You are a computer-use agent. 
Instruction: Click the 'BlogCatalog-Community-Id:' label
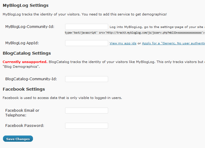[31, 79]
